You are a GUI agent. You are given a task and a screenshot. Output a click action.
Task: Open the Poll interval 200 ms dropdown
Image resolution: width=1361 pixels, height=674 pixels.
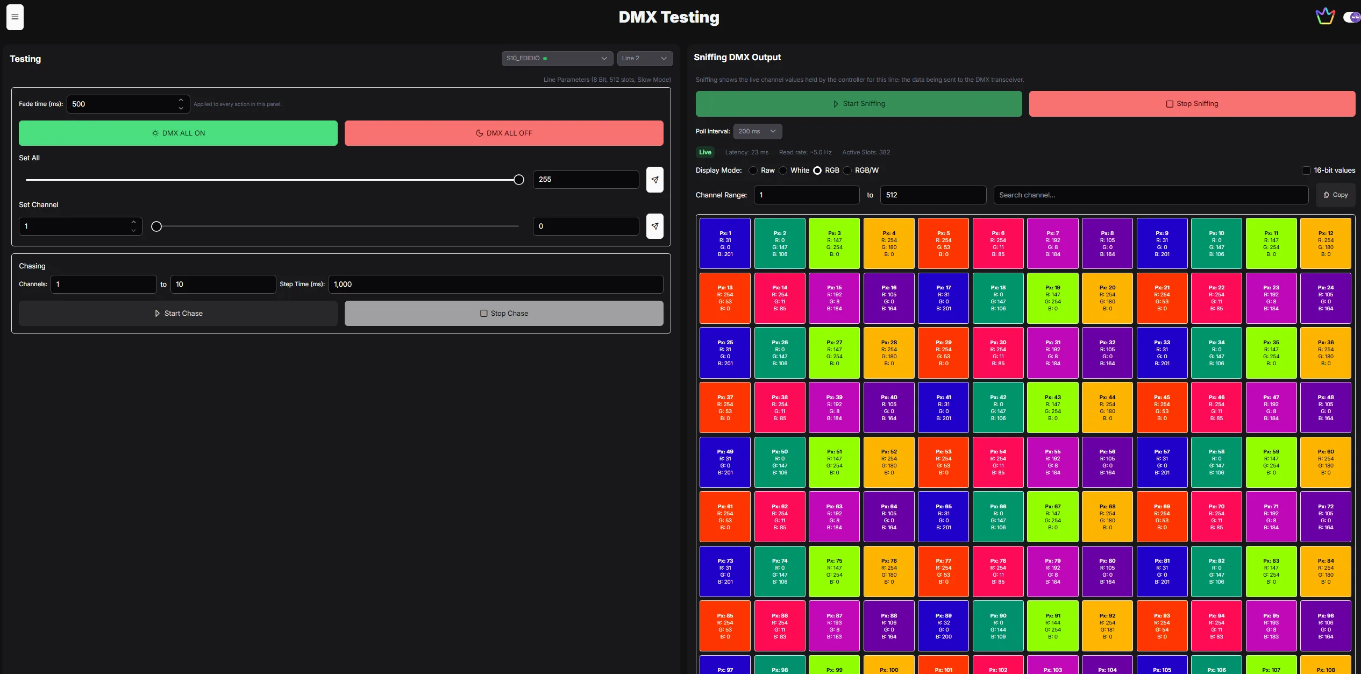(758, 131)
